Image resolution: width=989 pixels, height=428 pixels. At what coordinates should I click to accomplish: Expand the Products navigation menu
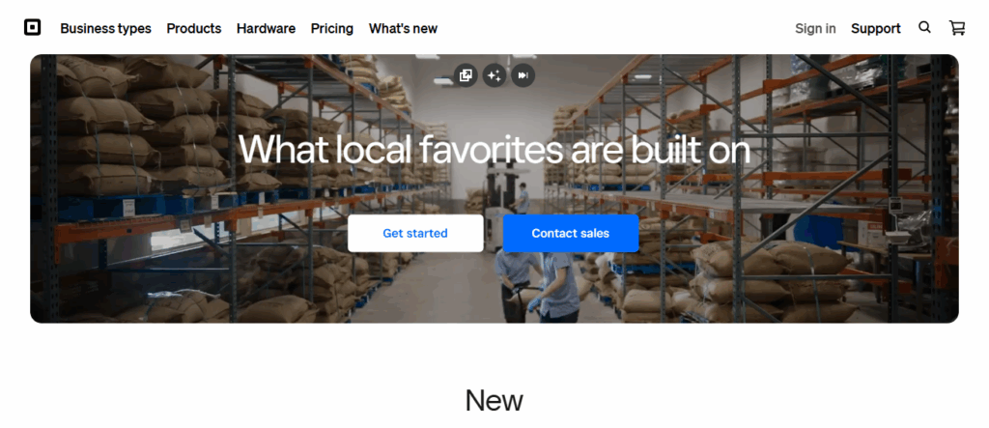[x=193, y=28]
